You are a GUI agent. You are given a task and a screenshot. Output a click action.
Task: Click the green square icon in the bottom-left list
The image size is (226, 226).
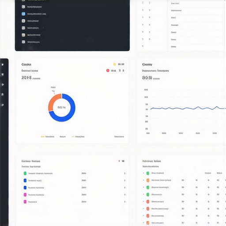[x=25, y=173]
